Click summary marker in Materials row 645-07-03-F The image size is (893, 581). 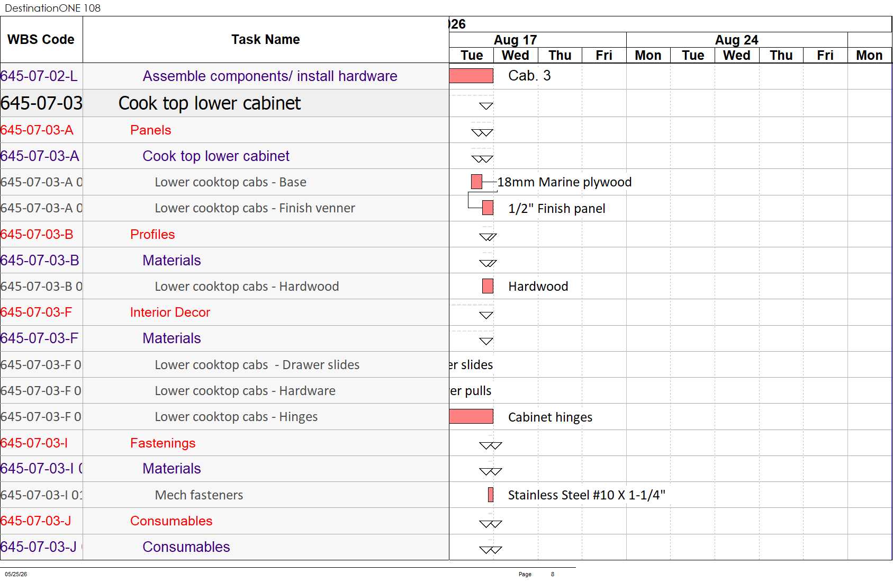point(486,341)
